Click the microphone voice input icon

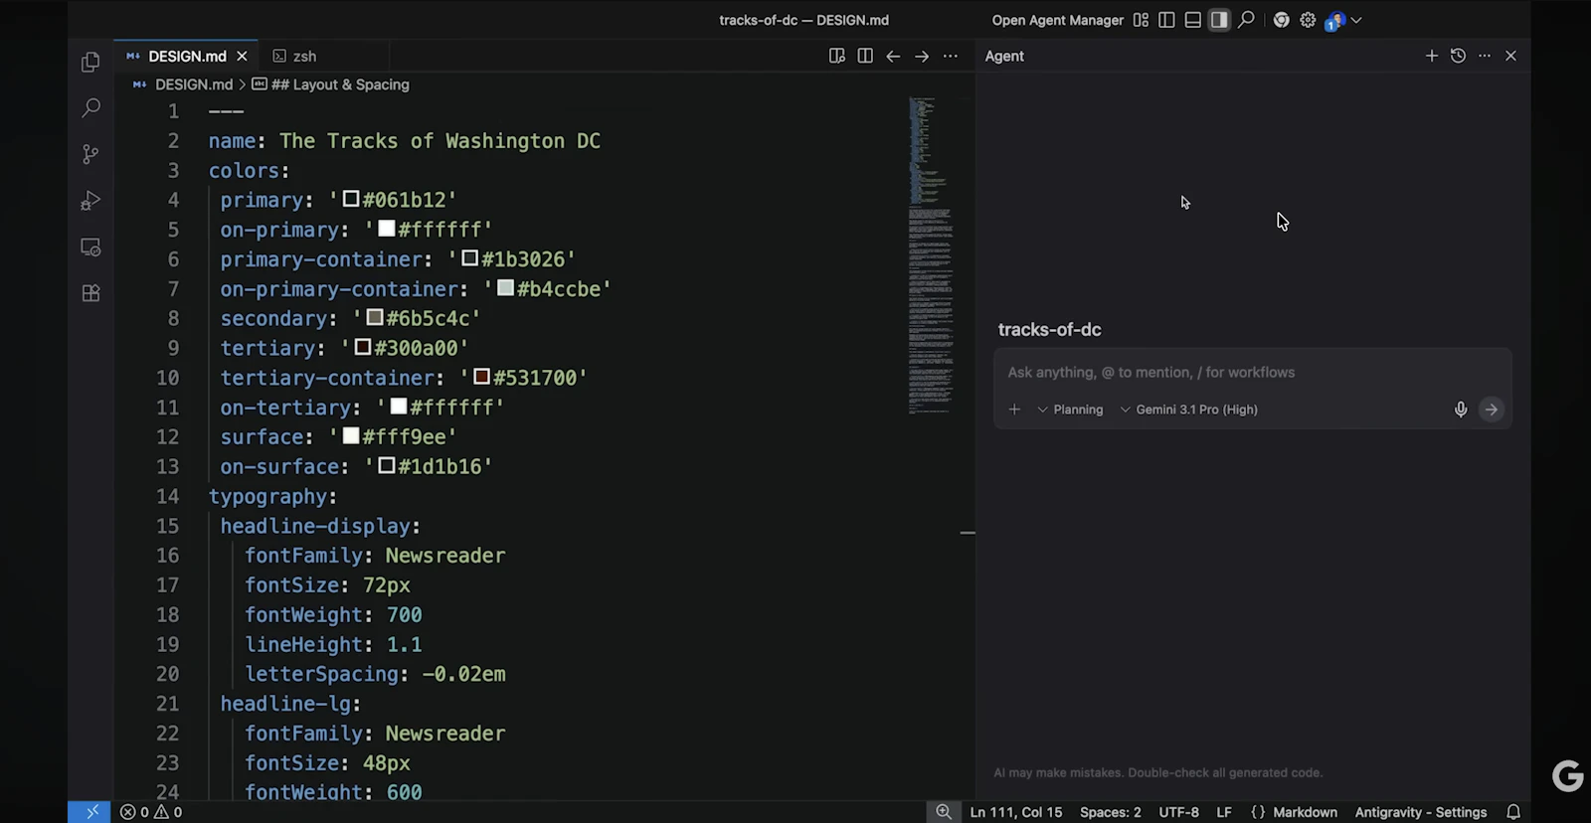tap(1461, 410)
